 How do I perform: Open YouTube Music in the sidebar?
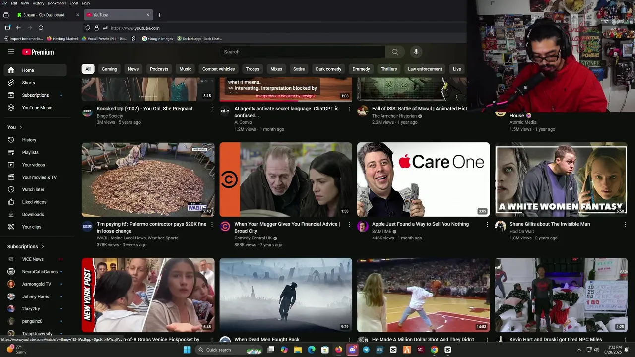pos(35,108)
